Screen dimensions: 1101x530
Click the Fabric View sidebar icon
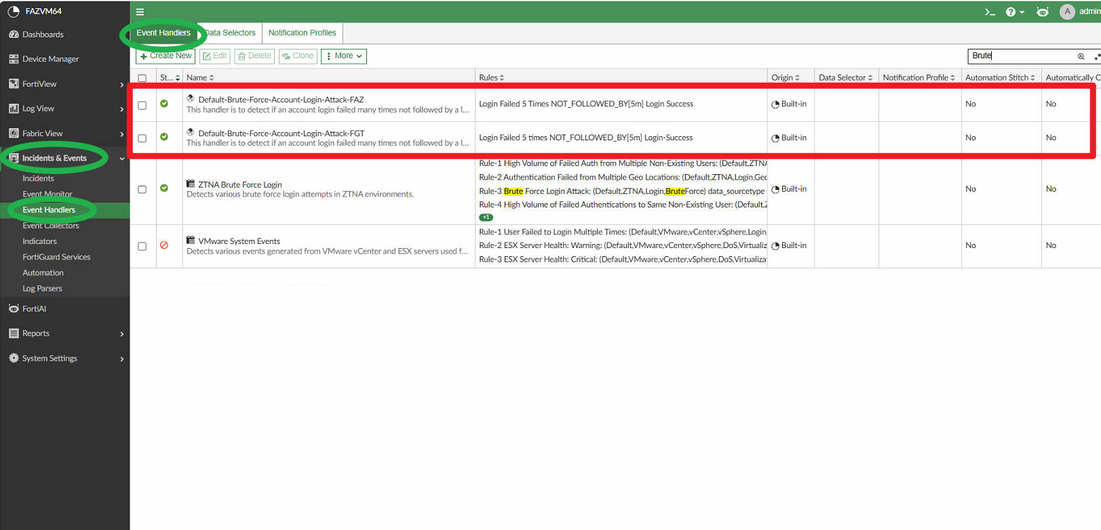pos(14,134)
